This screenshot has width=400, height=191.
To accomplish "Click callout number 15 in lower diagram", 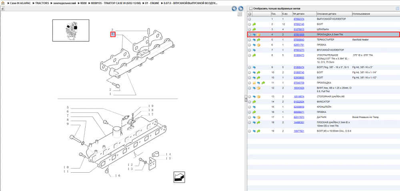I will 168,158.
